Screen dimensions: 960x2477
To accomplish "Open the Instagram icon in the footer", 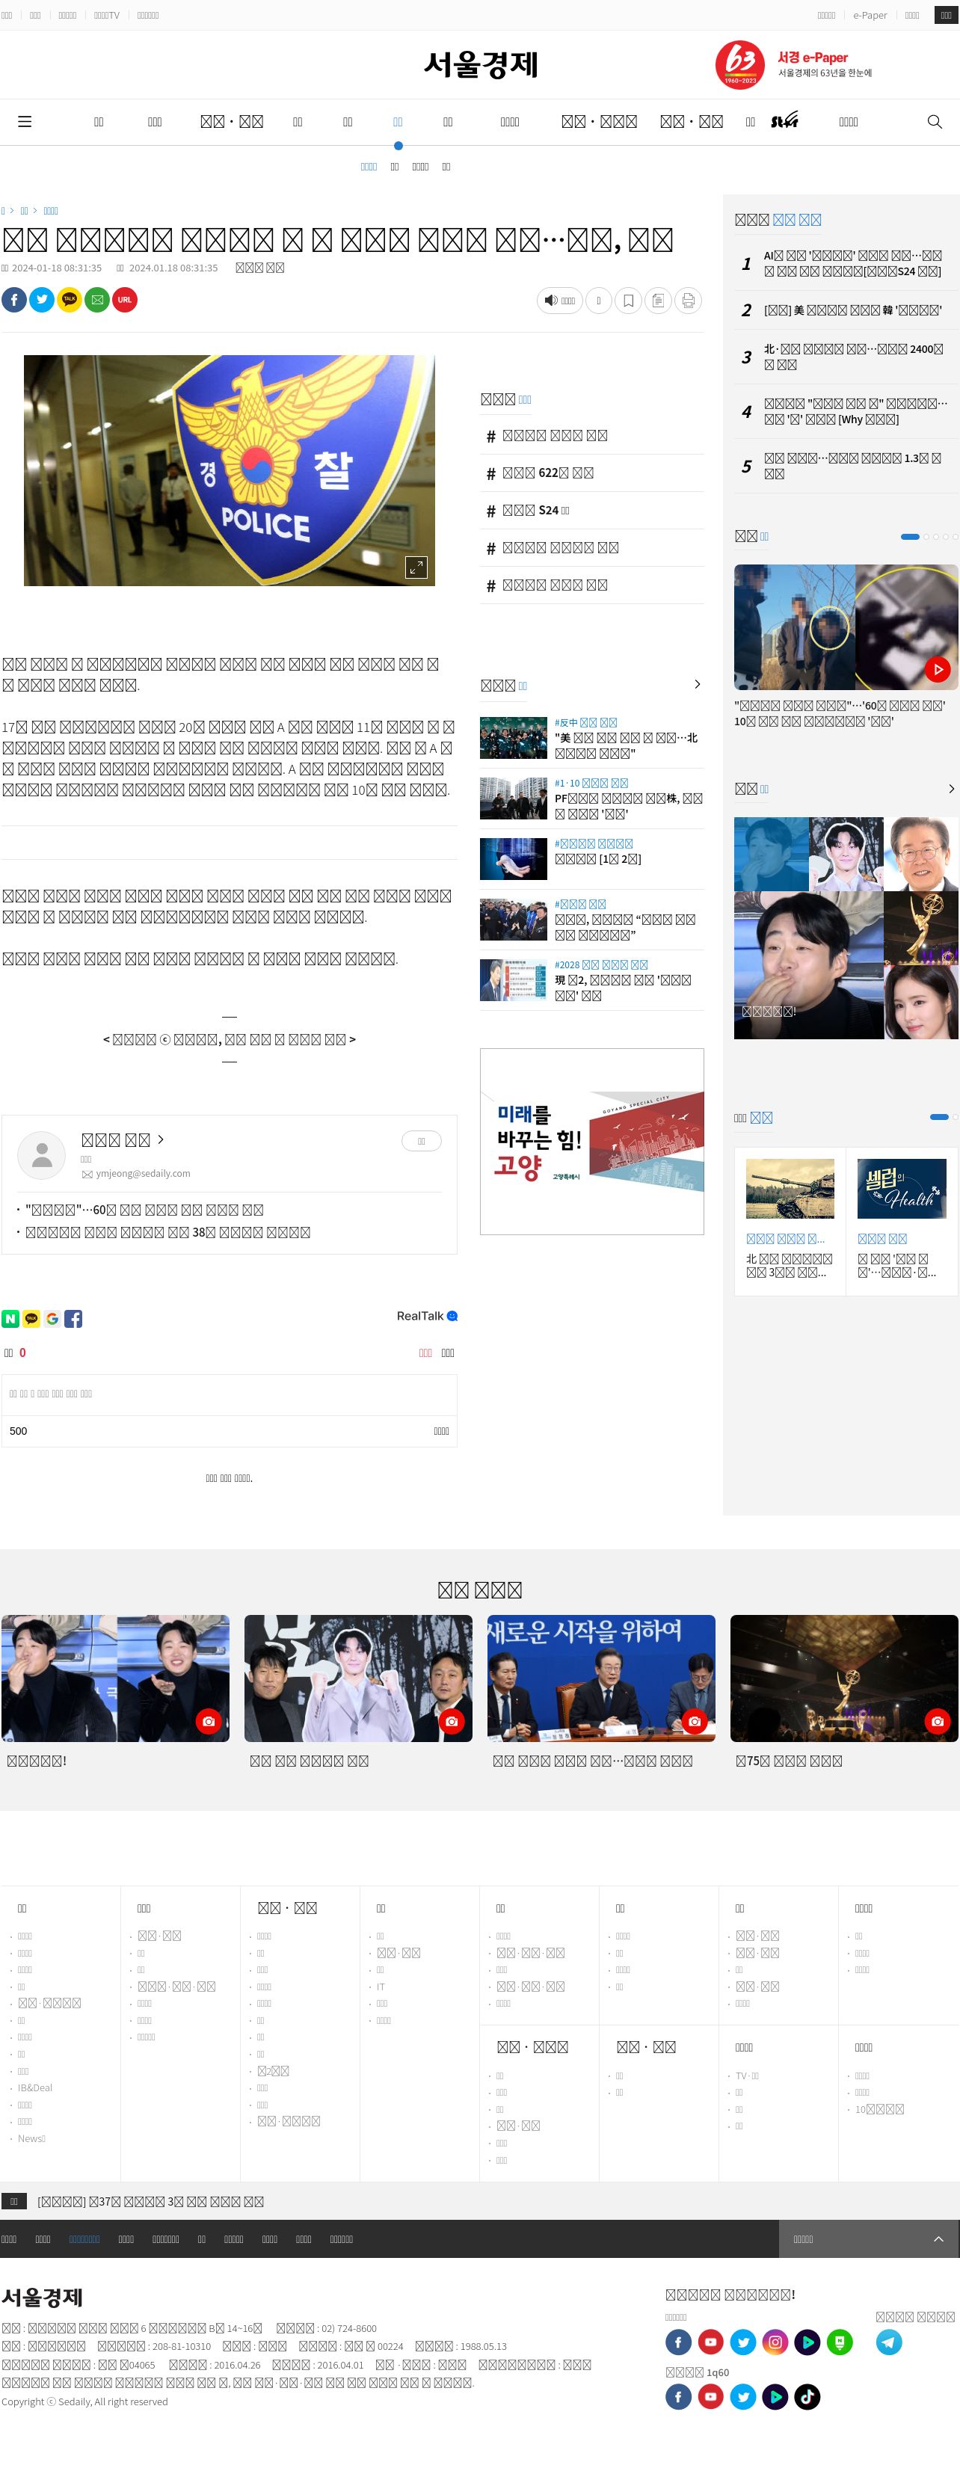I will coord(775,2342).
